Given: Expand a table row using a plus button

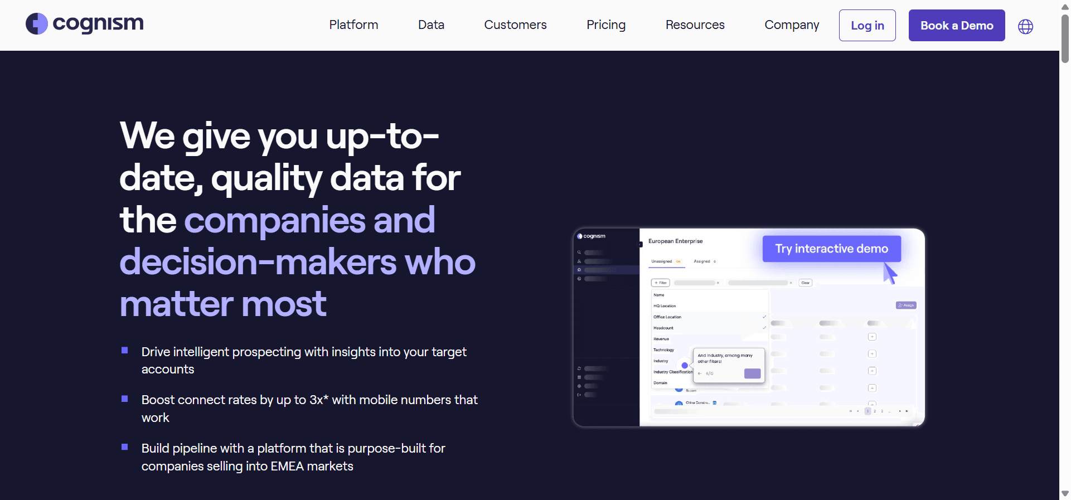Looking at the screenshot, I should 872,337.
